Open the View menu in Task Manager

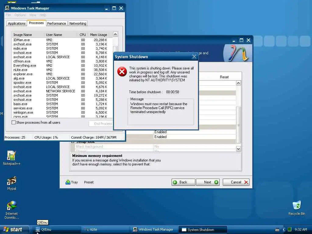33,15
